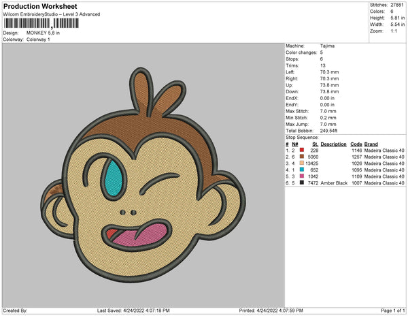Click the 'Max Jump:' value '7.0 mm'
Image resolution: width=408 pixels, height=316 pixels.
(x=328, y=124)
